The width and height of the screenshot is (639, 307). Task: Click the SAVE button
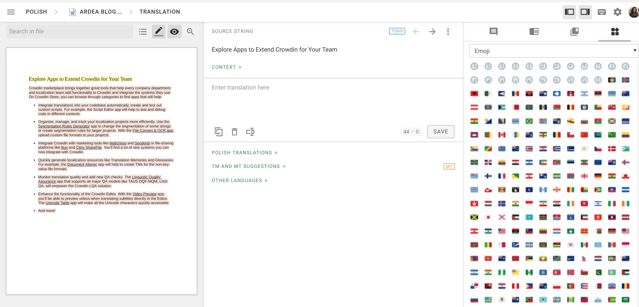point(441,131)
